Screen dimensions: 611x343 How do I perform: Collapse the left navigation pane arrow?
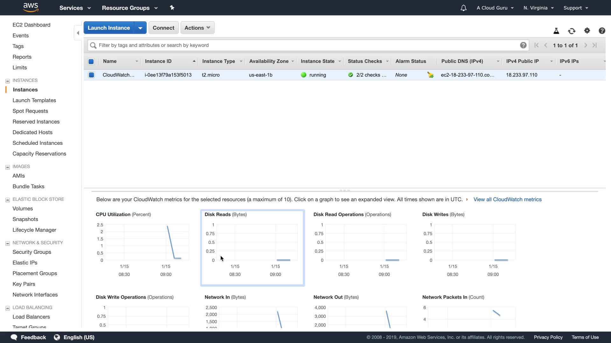tap(78, 33)
